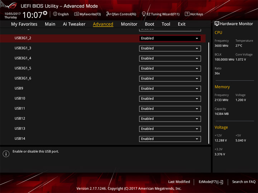Select the USB9 row label
Image resolution: width=258 pixels, height=193 pixels.
19,88
